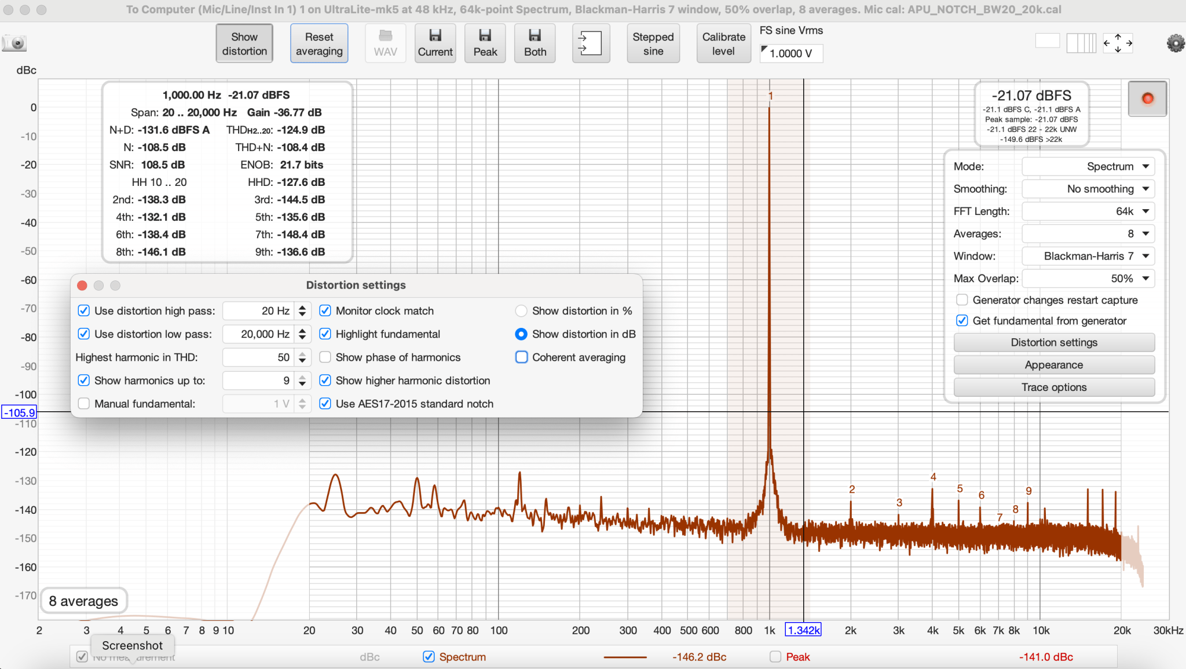Image resolution: width=1186 pixels, height=669 pixels.
Task: Toggle Use distortion high pass checkbox
Action: (84, 311)
